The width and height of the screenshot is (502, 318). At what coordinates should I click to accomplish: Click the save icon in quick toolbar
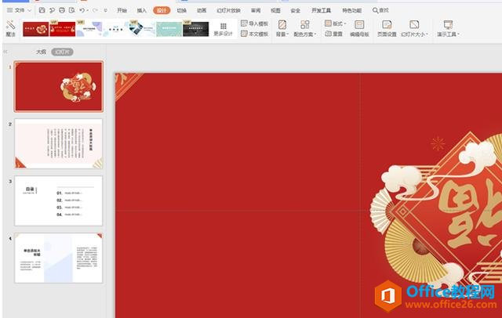(x=42, y=10)
